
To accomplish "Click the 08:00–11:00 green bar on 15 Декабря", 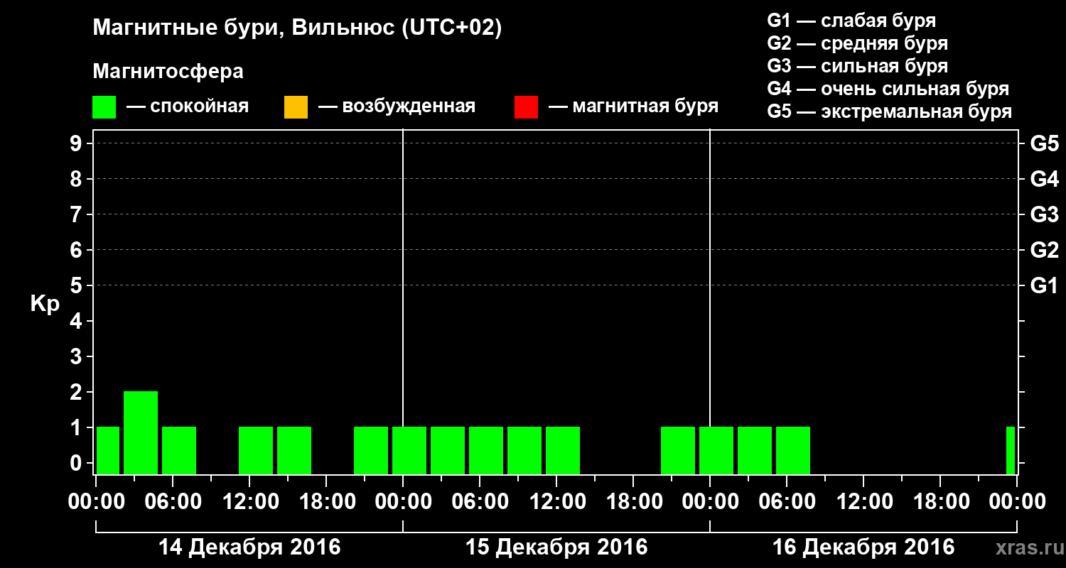I will (524, 450).
